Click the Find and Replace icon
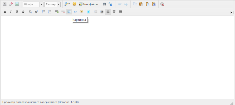 [x=110, y=4]
